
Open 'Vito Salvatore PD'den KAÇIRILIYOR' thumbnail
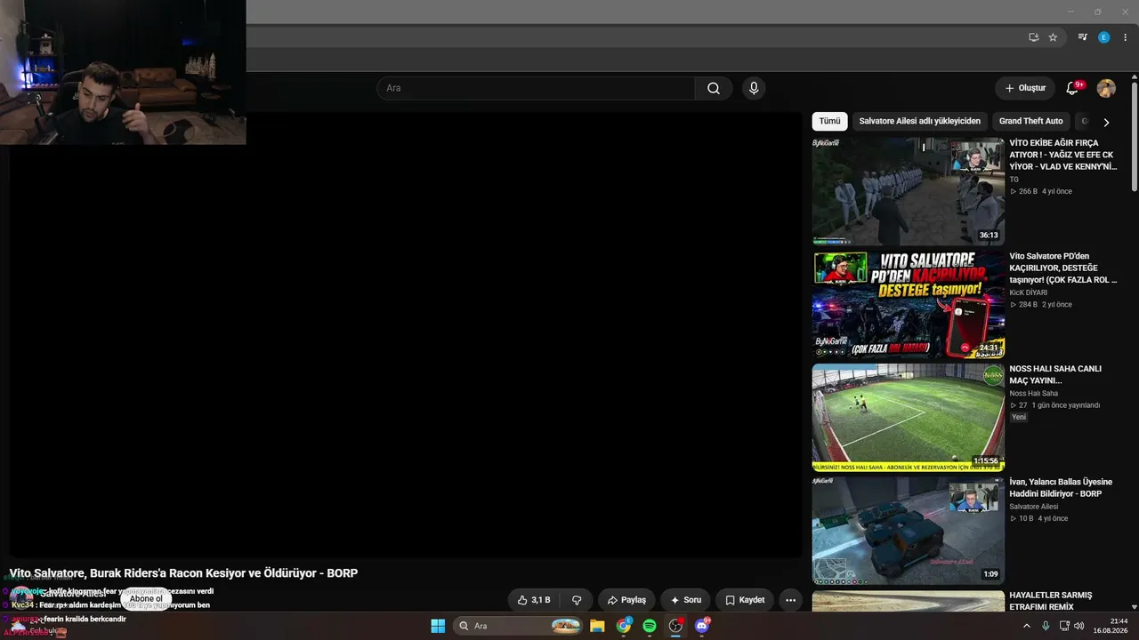pyautogui.click(x=908, y=304)
